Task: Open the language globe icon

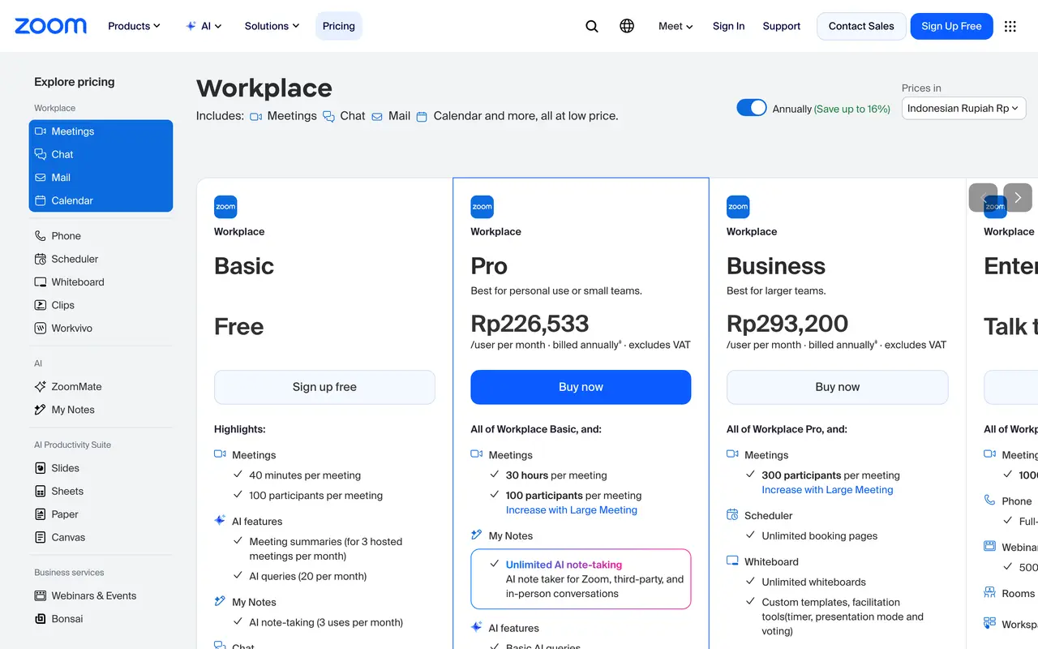Action: (x=627, y=26)
